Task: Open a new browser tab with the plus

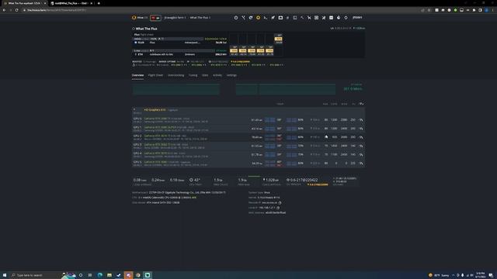Action: pos(99,3)
